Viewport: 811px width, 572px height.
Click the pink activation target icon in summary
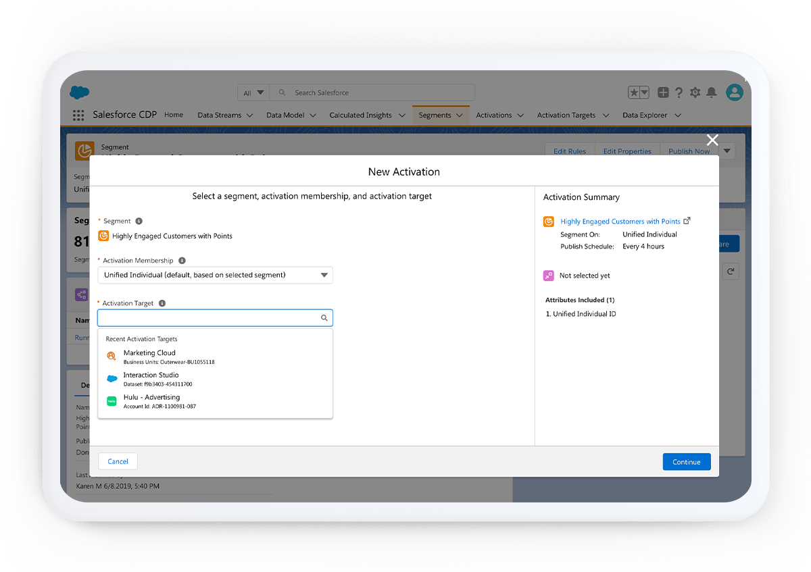(549, 276)
